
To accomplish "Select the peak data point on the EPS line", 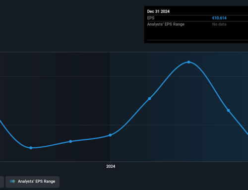I will [188, 62].
